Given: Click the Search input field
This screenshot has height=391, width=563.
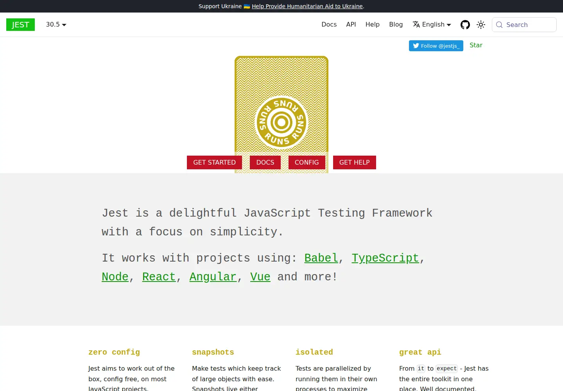Looking at the screenshot, I should coord(524,25).
